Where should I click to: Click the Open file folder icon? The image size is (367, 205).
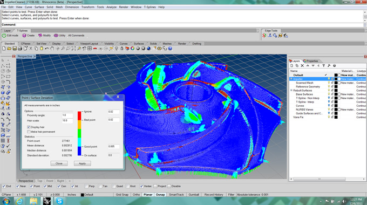9,49
